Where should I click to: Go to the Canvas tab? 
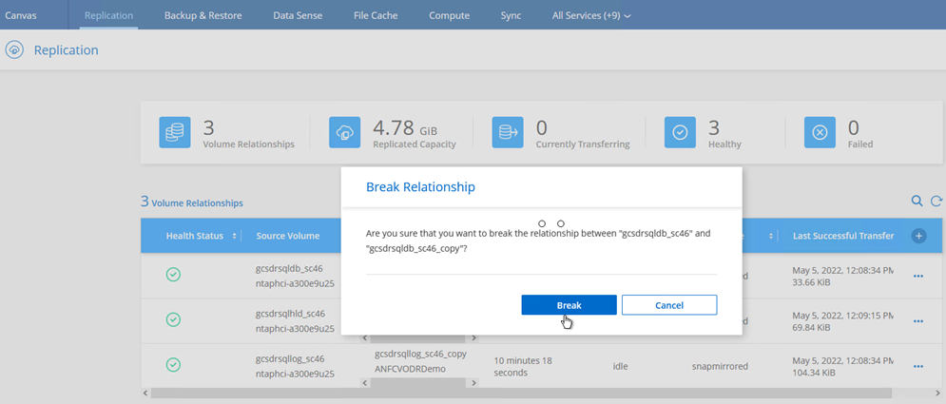[x=21, y=15]
